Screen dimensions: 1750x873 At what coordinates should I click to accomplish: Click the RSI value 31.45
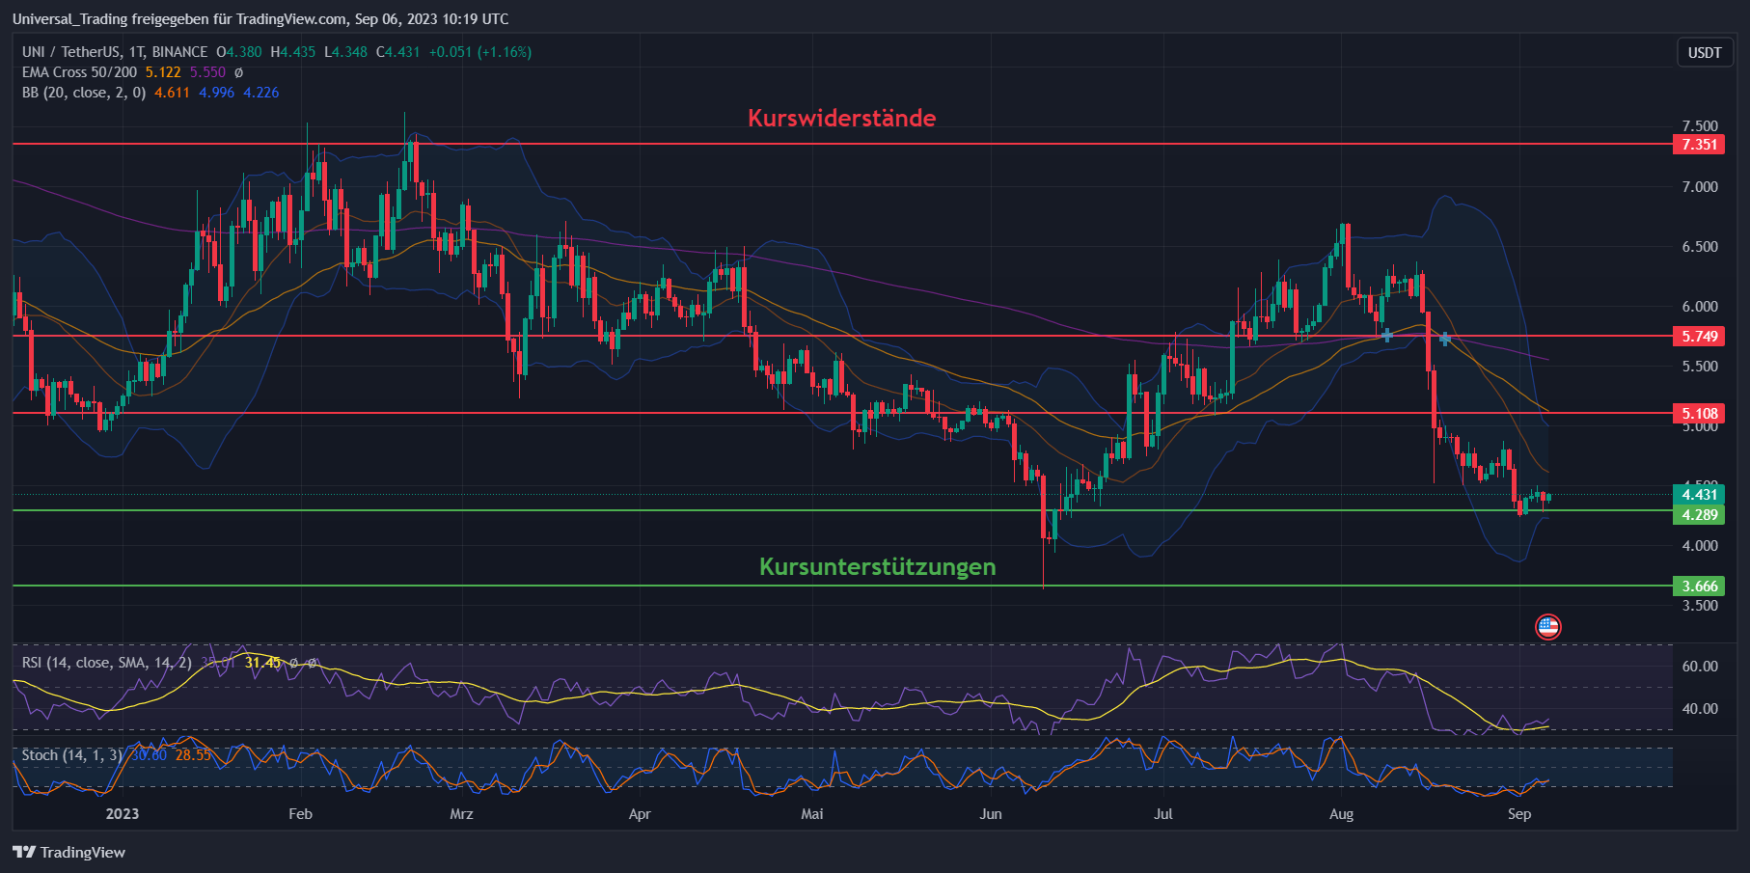pos(262,663)
